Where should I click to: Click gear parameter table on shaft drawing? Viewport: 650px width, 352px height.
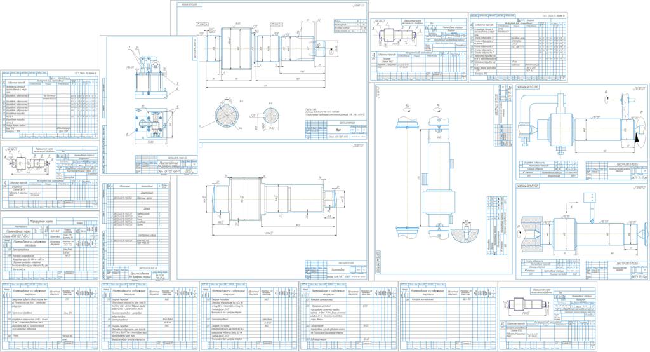pyautogui.click(x=350, y=25)
